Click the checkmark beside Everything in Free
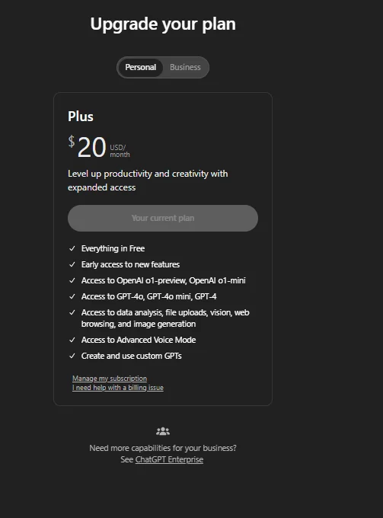The height and width of the screenshot is (518, 383). click(72, 248)
